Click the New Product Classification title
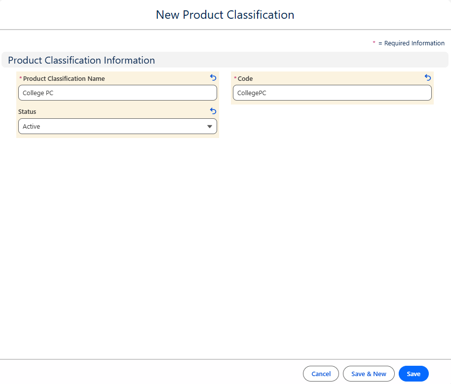 225,15
